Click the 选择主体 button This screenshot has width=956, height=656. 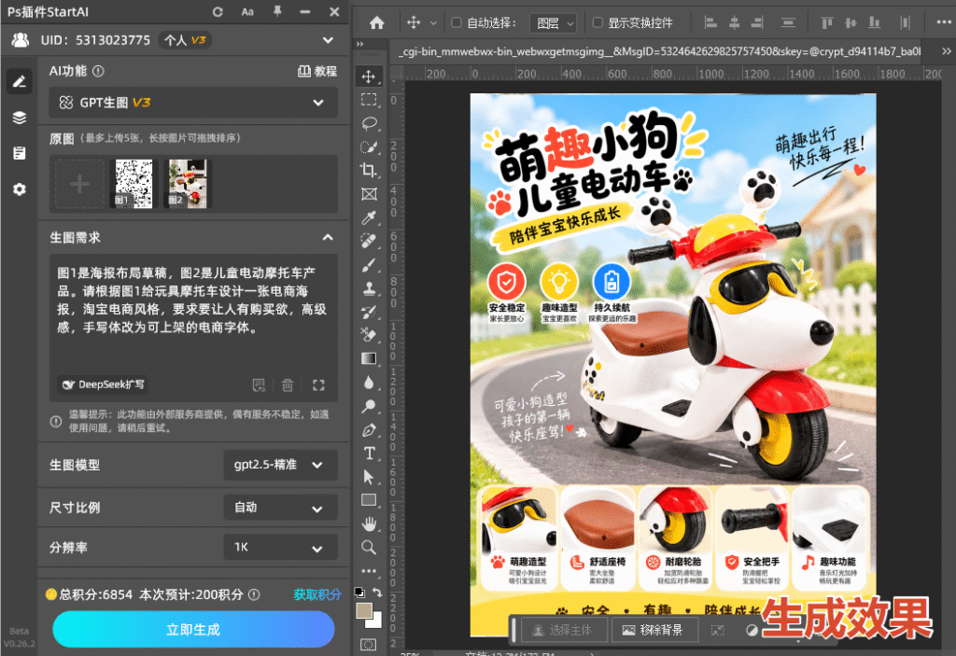[562, 630]
